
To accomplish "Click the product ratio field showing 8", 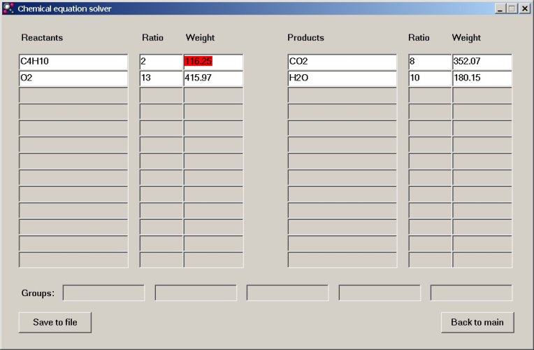I will coord(430,62).
